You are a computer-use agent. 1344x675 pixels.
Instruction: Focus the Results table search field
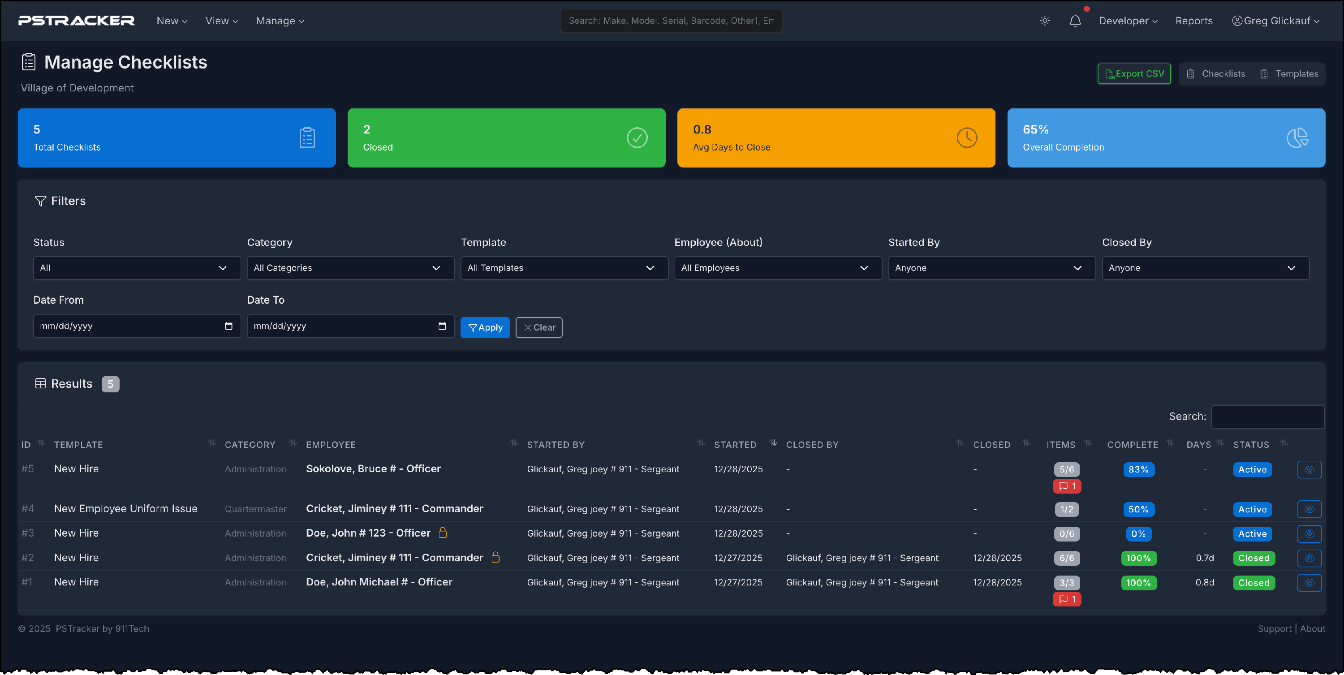(1267, 416)
